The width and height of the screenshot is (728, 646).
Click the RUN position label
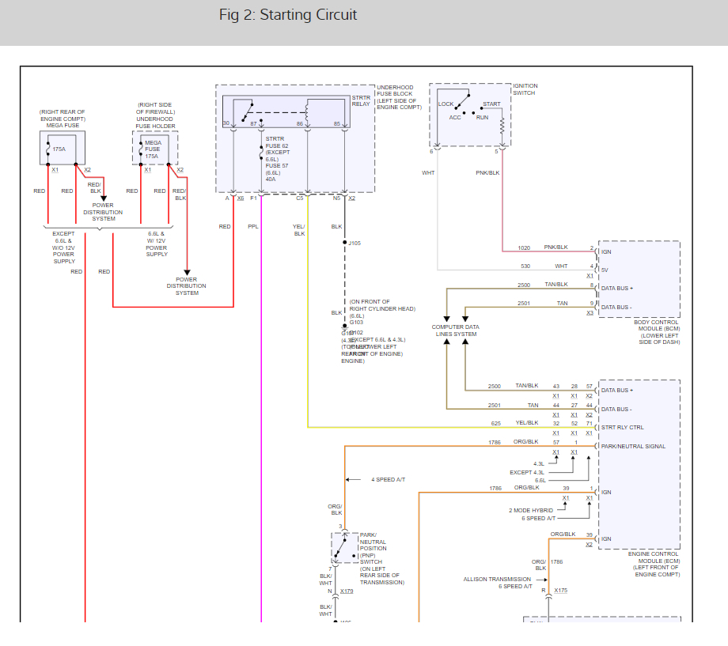coord(482,117)
